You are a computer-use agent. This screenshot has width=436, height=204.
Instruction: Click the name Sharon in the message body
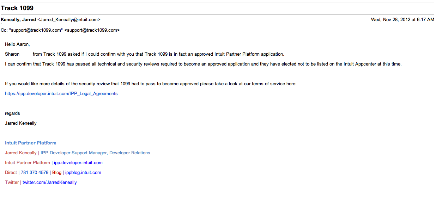(x=12, y=54)
